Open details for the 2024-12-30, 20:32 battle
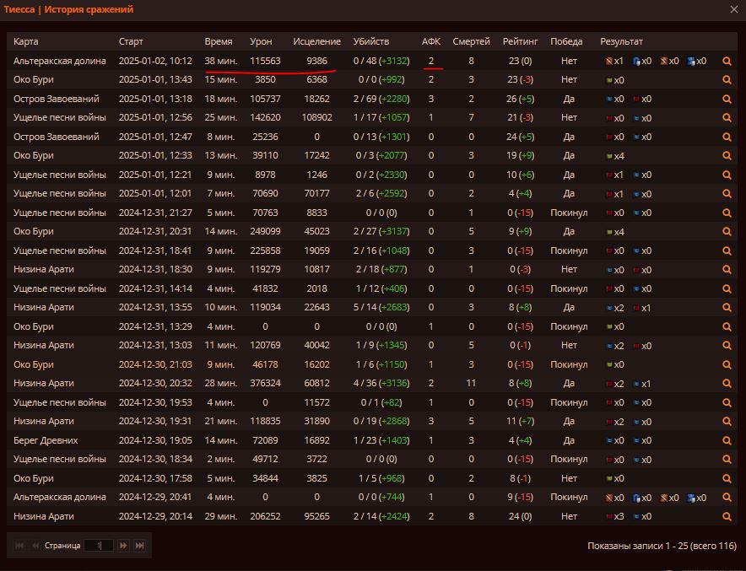 tap(727, 383)
